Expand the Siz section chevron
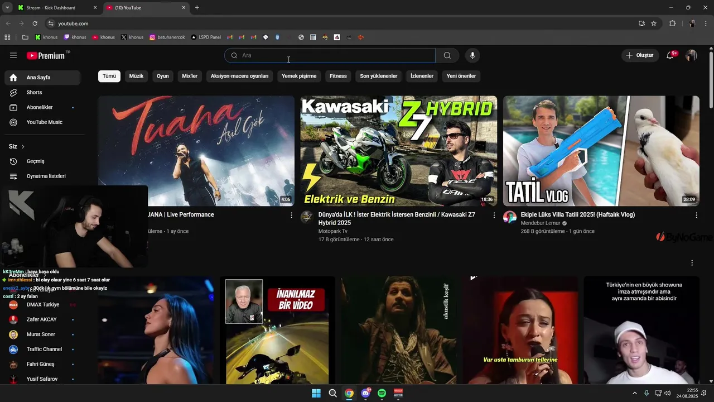The width and height of the screenshot is (714, 402). (23, 146)
